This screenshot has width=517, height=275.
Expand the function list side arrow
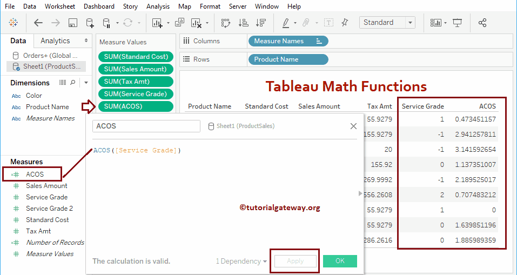click(360, 193)
